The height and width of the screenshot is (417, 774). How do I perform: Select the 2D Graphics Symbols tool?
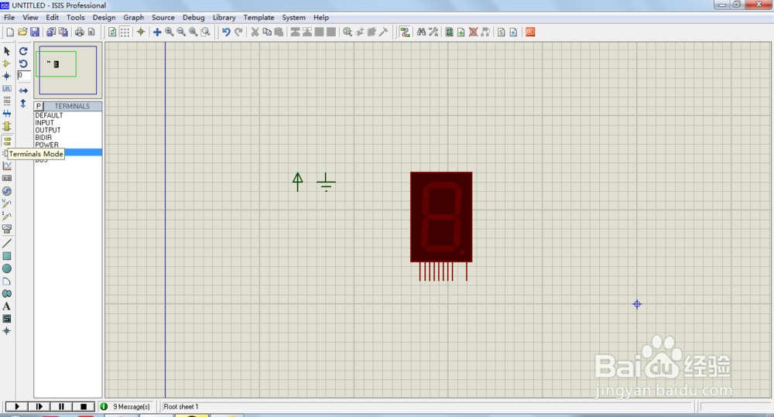(7, 319)
